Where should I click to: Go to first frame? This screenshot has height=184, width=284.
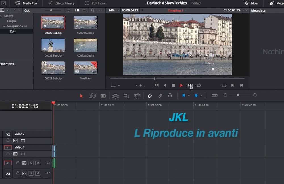(156, 85)
